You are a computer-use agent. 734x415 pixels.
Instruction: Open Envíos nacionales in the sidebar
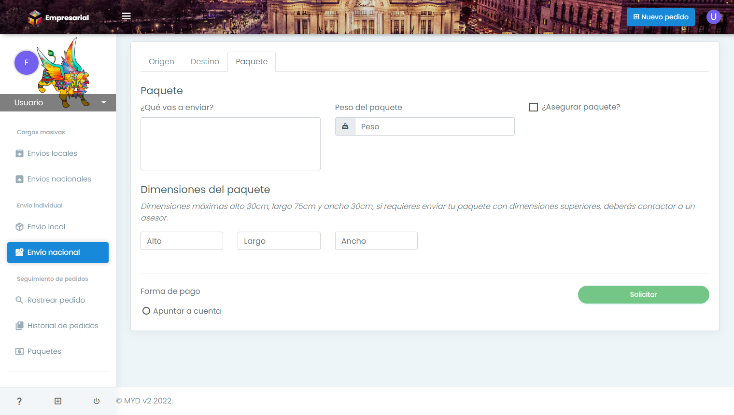pos(58,179)
